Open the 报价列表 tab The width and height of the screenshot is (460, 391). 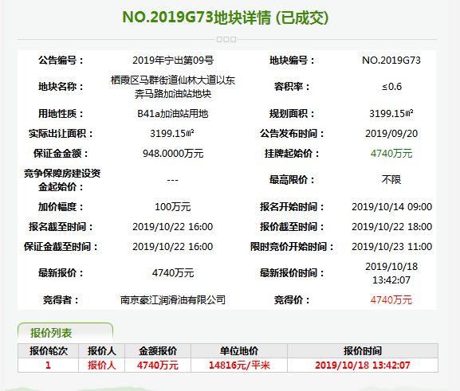[x=65, y=333]
